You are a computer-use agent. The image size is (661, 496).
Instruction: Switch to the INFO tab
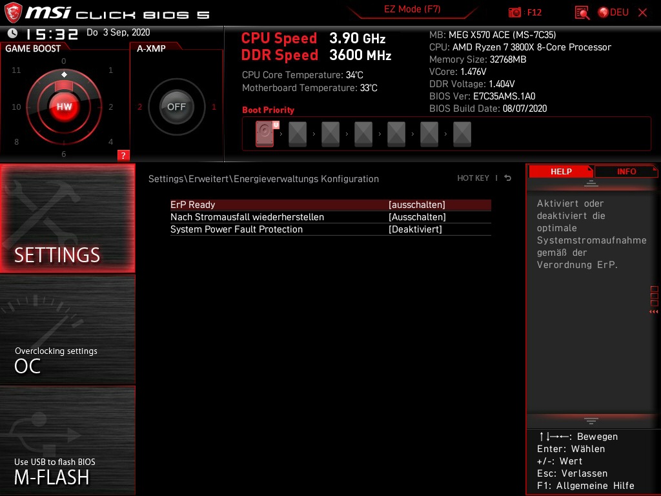(x=626, y=172)
